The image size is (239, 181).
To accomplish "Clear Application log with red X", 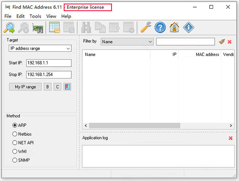I will tap(231, 138).
